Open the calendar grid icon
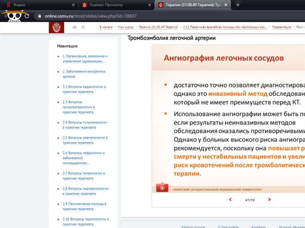 click(83, 27)
